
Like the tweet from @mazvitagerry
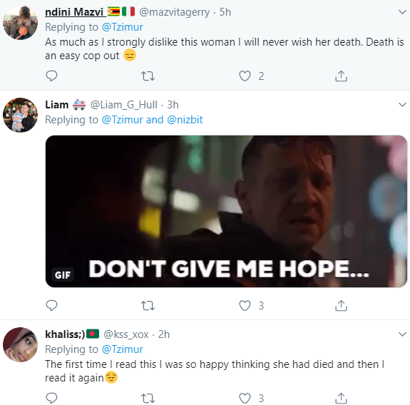tap(245, 76)
